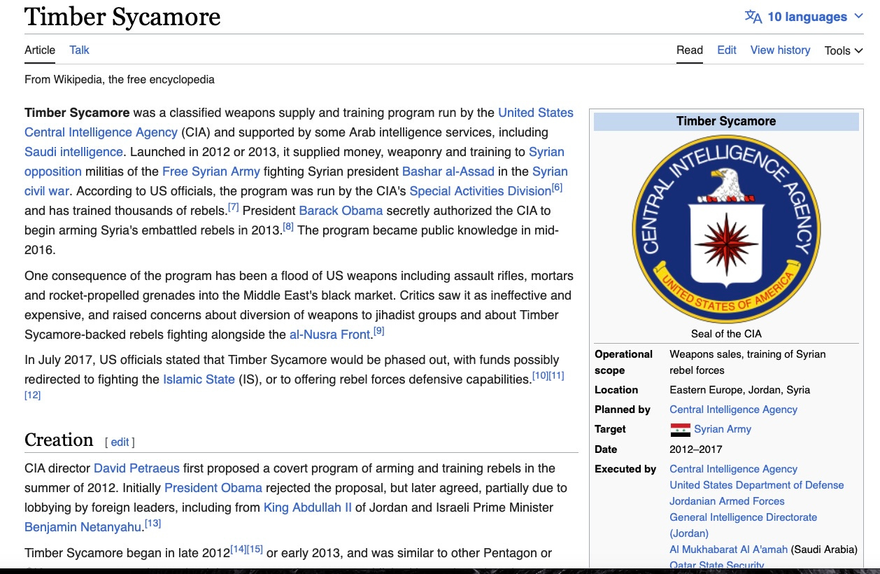Open the Syrian Army infobox link
This screenshot has width=880, height=574.
pos(723,429)
